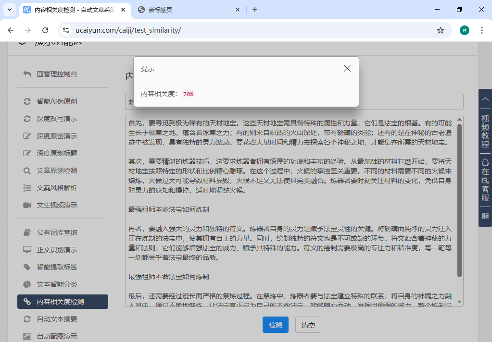Switch to the 新标签页 browser tab
Viewport: 492px width, 342px height.
click(x=188, y=10)
